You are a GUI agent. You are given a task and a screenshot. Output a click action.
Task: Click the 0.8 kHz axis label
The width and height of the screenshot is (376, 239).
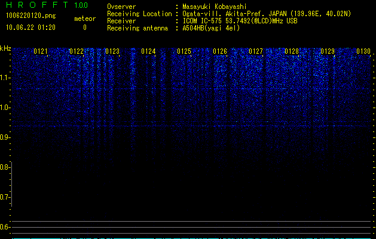point(5,167)
